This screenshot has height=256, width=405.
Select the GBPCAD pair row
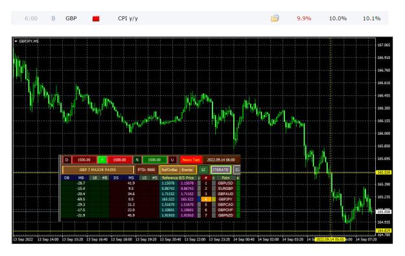pos(226,205)
